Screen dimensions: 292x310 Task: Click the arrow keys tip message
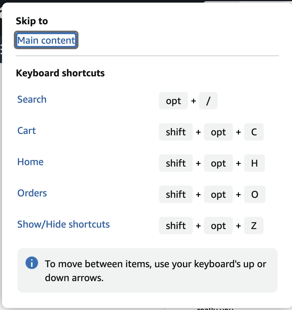pos(156,271)
